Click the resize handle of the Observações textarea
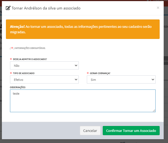 tap(154, 110)
